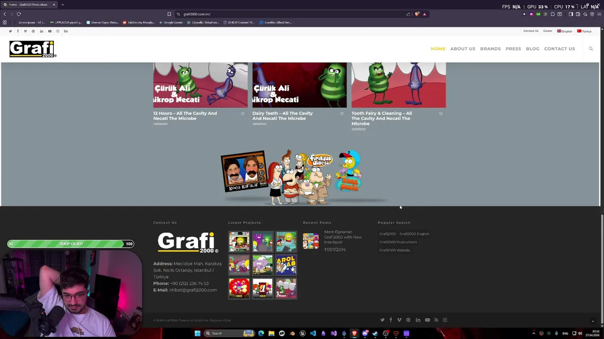Click the bookmark icon in address bar

coord(169,14)
